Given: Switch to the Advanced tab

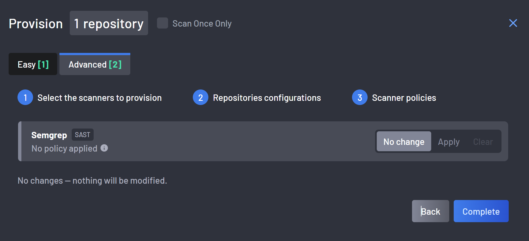Looking at the screenshot, I should tap(95, 64).
